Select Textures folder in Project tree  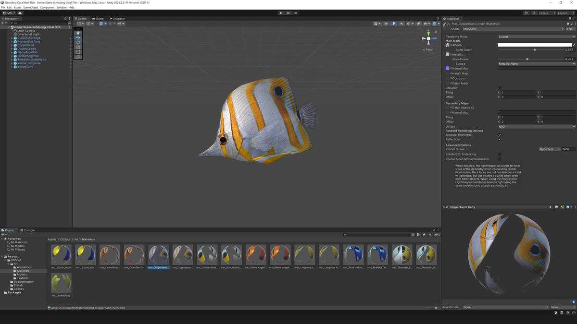(x=23, y=278)
